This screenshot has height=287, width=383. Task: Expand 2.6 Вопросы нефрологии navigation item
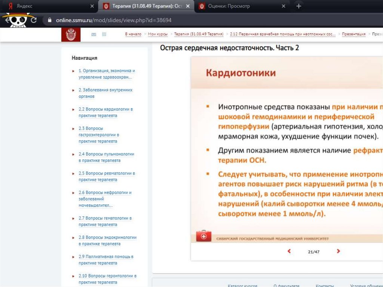[73, 193]
